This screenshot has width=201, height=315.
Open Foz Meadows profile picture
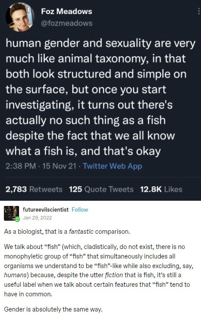click(x=19, y=17)
